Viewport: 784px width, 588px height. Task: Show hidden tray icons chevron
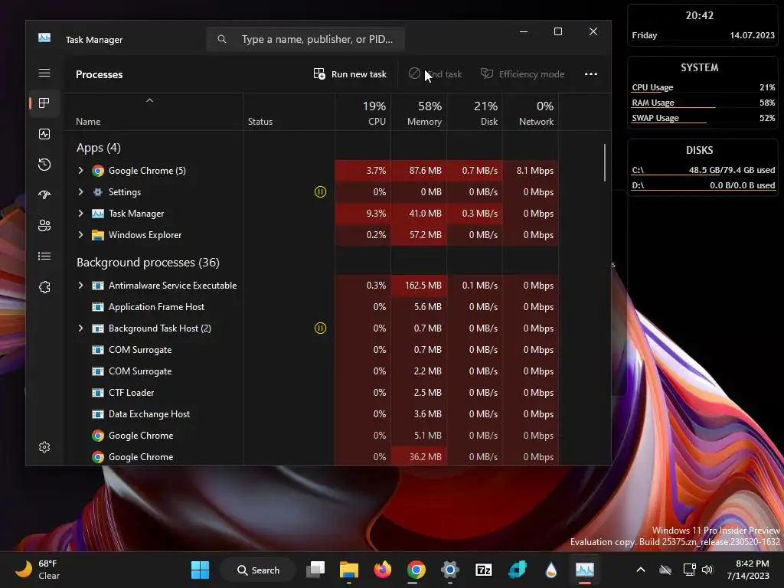coord(641,570)
